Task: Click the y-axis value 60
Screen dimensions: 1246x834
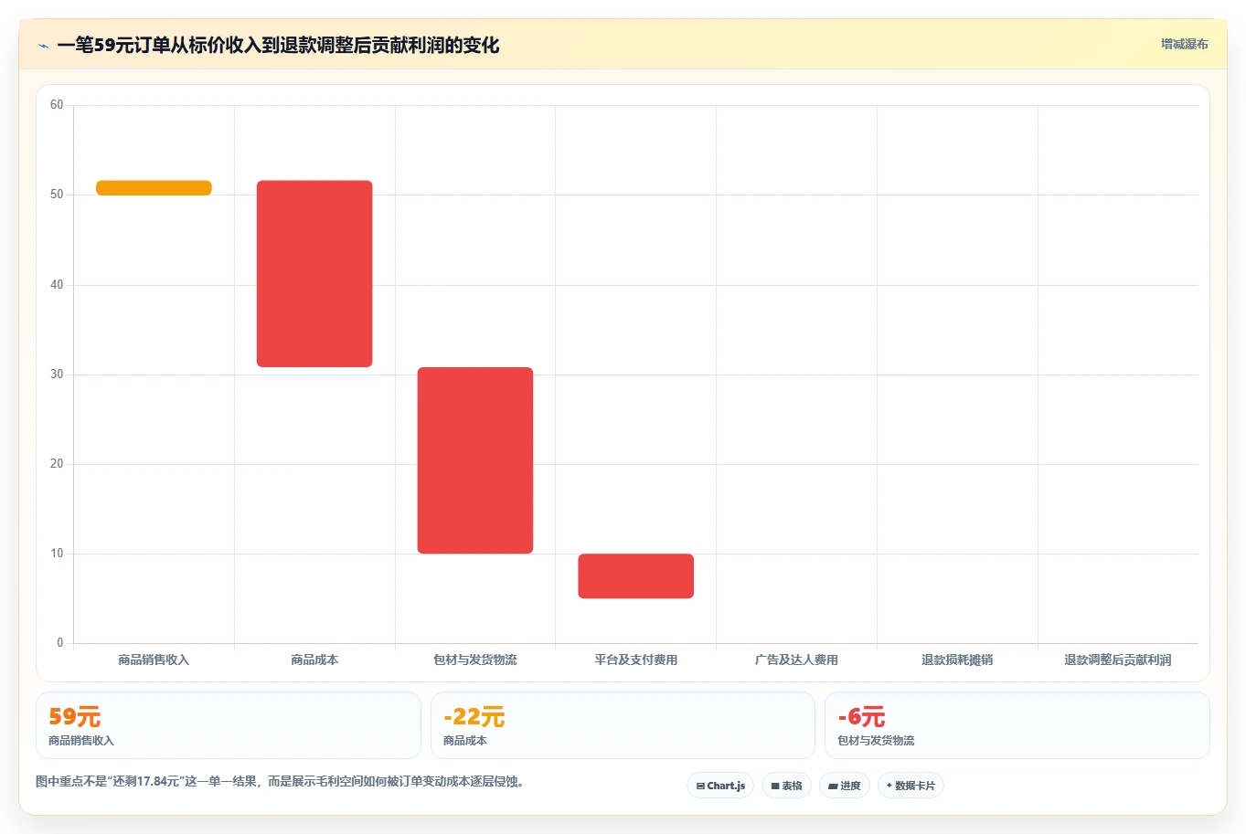Action: (57, 105)
